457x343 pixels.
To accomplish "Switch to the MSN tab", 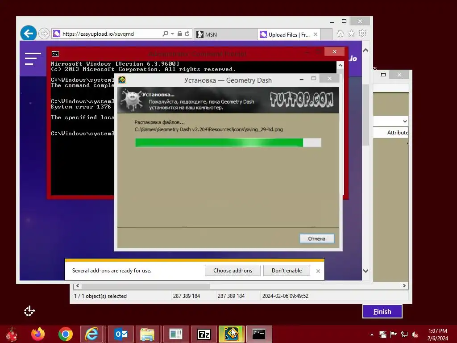I will (x=225, y=34).
